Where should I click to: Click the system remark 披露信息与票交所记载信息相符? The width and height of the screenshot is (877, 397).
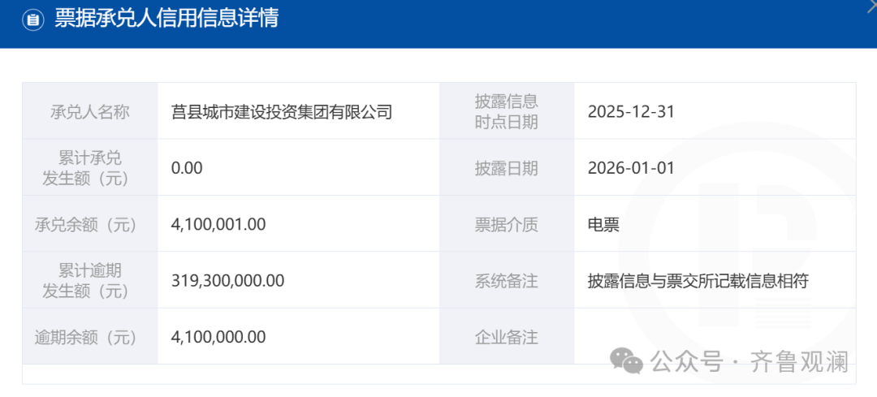tap(698, 281)
